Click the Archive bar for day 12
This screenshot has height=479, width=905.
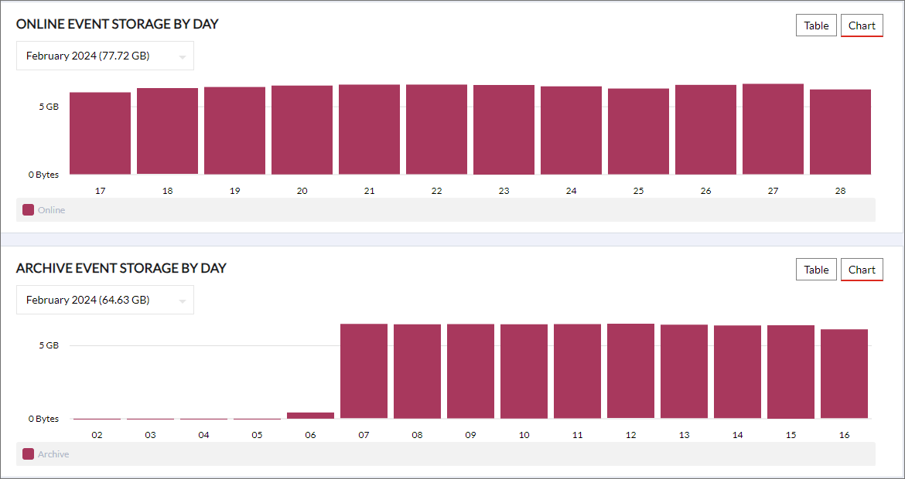click(630, 371)
